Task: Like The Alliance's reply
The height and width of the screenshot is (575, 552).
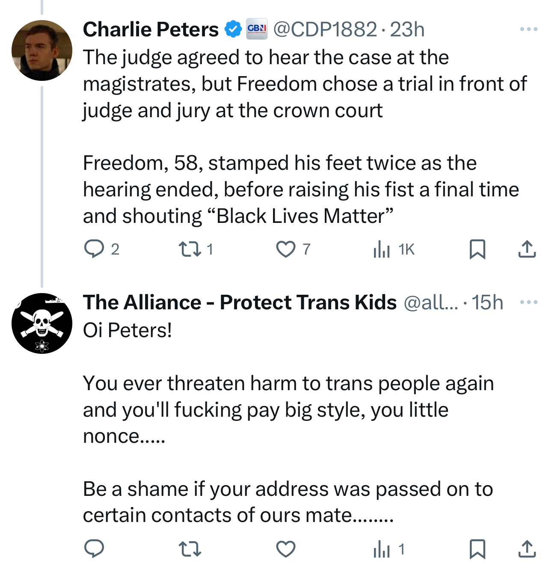Action: 285,549
